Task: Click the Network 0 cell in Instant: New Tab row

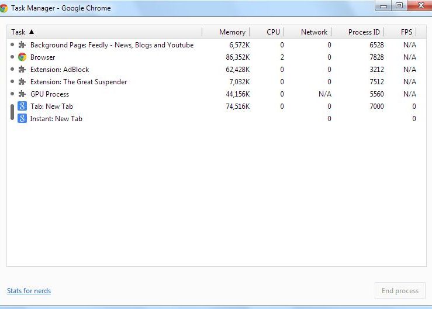Action: (x=329, y=119)
